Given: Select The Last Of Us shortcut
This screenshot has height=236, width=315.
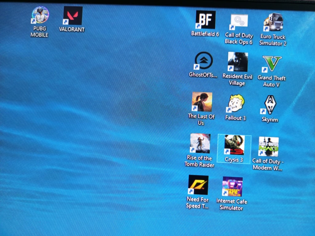Looking at the screenshot, I should 202,102.
